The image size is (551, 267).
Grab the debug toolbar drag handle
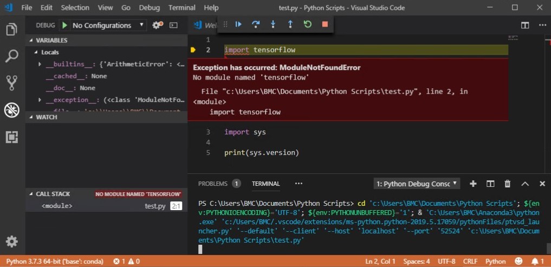pyautogui.click(x=225, y=24)
